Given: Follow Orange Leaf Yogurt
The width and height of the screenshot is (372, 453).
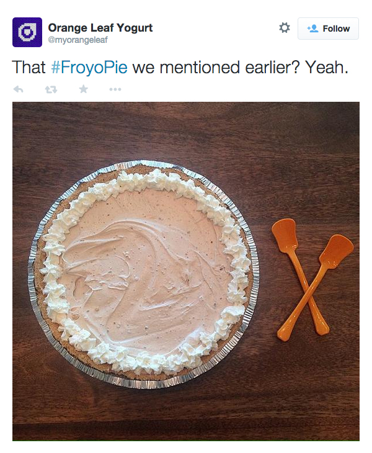Looking at the screenshot, I should click(328, 29).
